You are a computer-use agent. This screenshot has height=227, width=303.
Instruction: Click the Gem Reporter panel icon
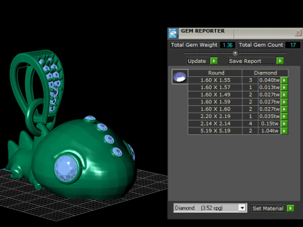coord(173,33)
